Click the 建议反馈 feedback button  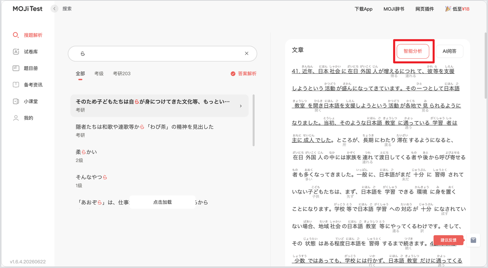point(448,240)
